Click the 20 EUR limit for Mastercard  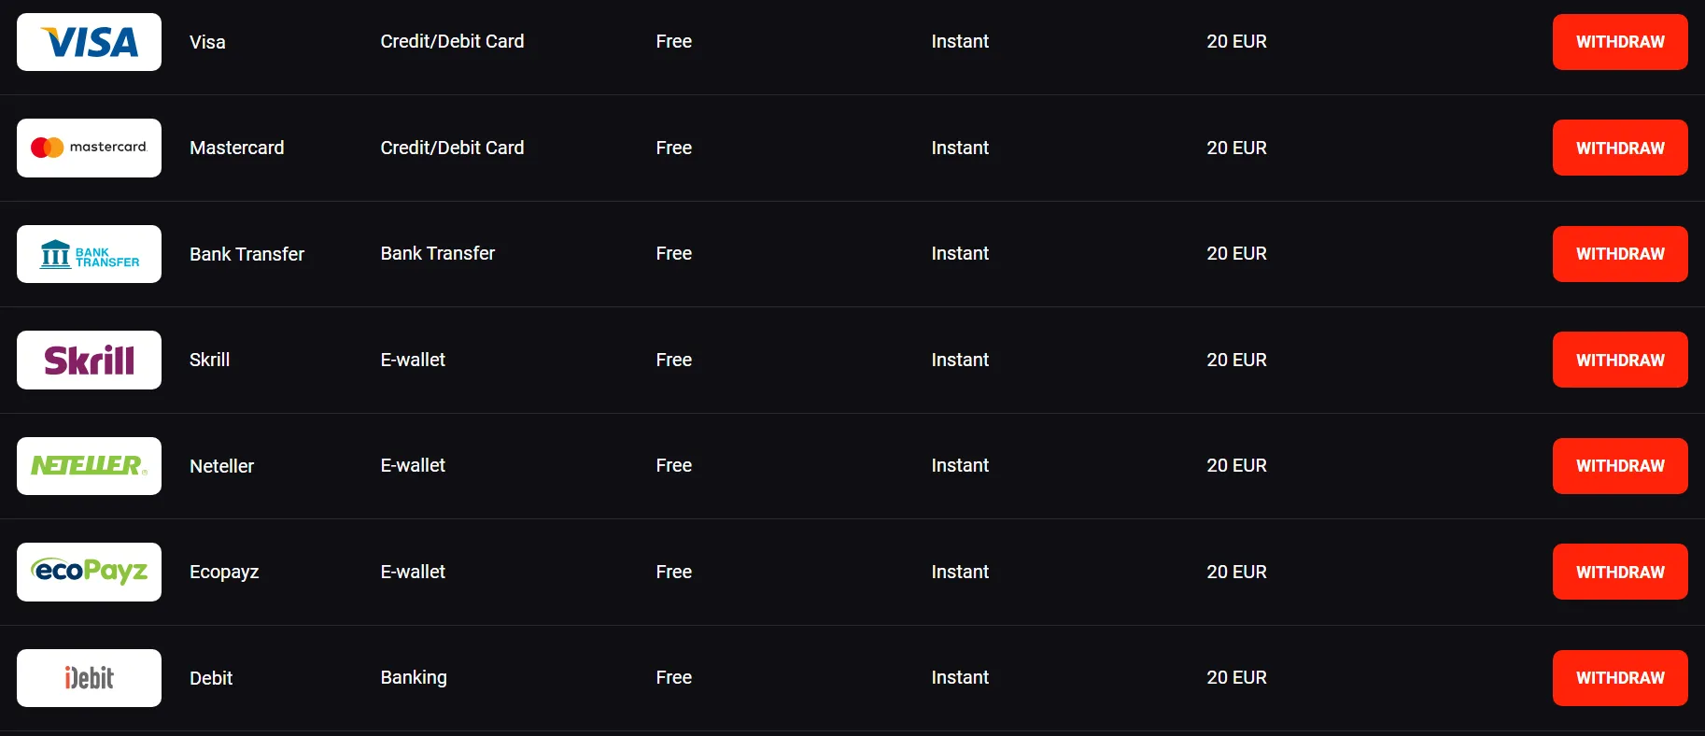click(x=1236, y=148)
